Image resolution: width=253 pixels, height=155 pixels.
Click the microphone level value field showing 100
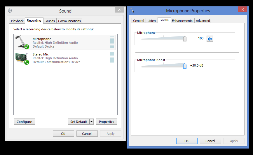click(196, 38)
